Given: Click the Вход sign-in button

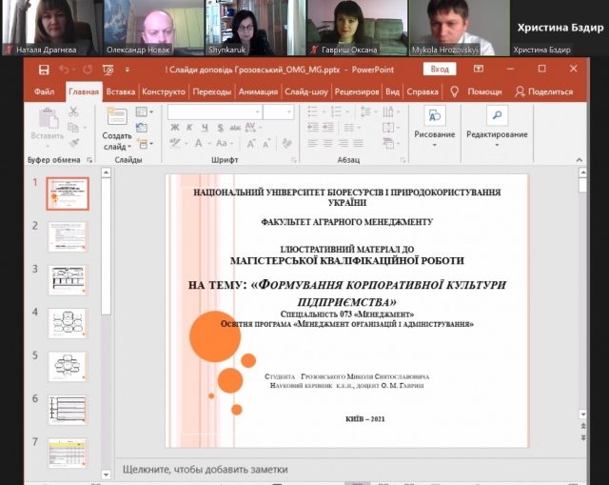Looking at the screenshot, I should pyautogui.click(x=439, y=69).
